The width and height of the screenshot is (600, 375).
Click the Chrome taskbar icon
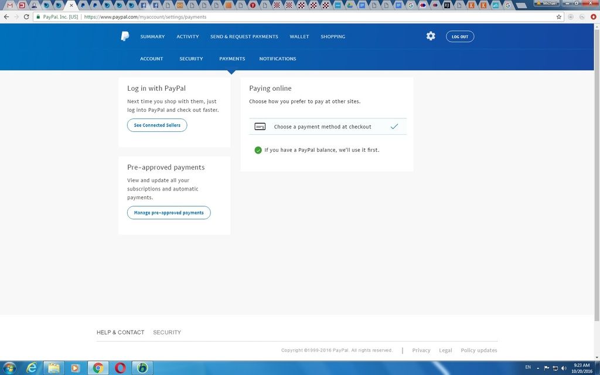(98, 368)
